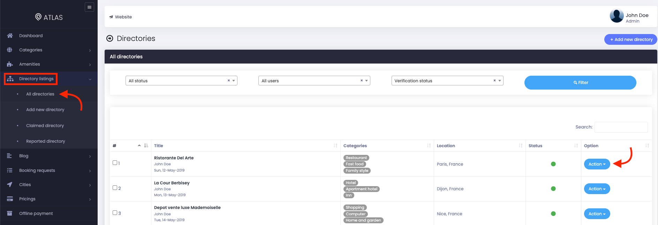
Task: Open the Ristorante Del Arte title
Action: point(174,158)
